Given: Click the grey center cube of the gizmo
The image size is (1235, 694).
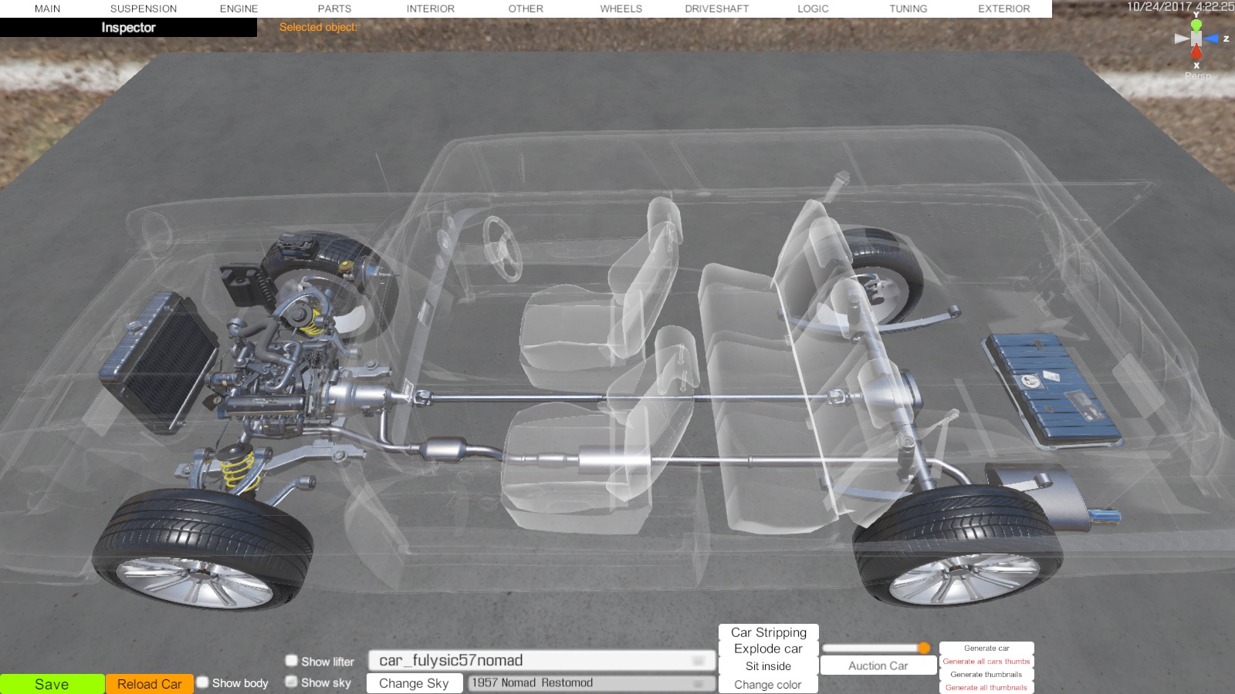Looking at the screenshot, I should click(1196, 39).
